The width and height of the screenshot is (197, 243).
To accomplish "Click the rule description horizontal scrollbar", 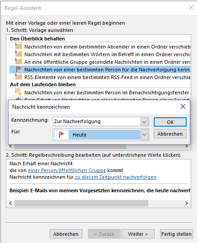I will click(x=98, y=203).
